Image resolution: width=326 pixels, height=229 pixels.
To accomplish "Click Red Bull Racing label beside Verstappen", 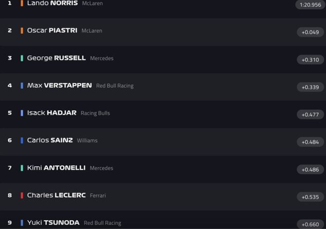I will [x=115, y=86].
